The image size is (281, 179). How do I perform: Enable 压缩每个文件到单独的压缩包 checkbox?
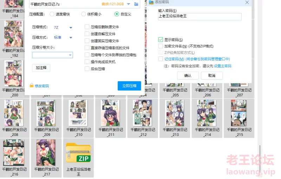pos(87,55)
